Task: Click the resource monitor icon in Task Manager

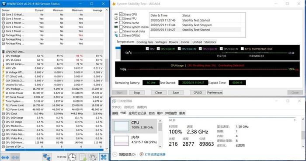Action: click(142, 154)
